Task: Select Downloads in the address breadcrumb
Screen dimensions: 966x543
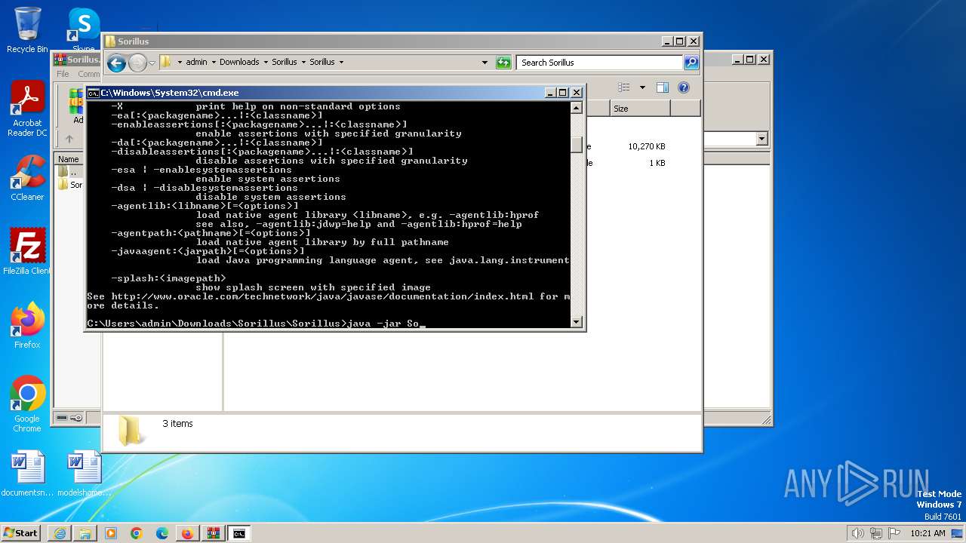Action: point(239,63)
